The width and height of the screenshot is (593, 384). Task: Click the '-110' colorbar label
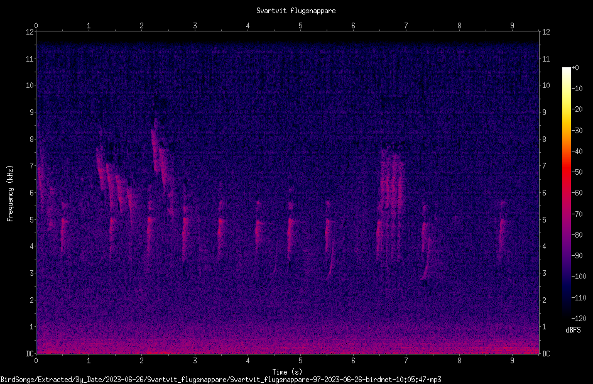(579, 298)
